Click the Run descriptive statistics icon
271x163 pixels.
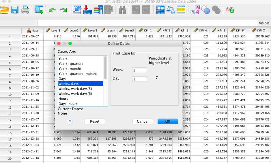click(x=109, y=10)
